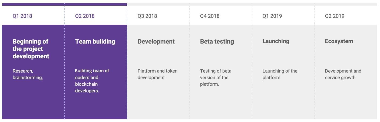Open the 'Development' phase heading
Viewport: 380px width, 122px height.
(x=156, y=41)
